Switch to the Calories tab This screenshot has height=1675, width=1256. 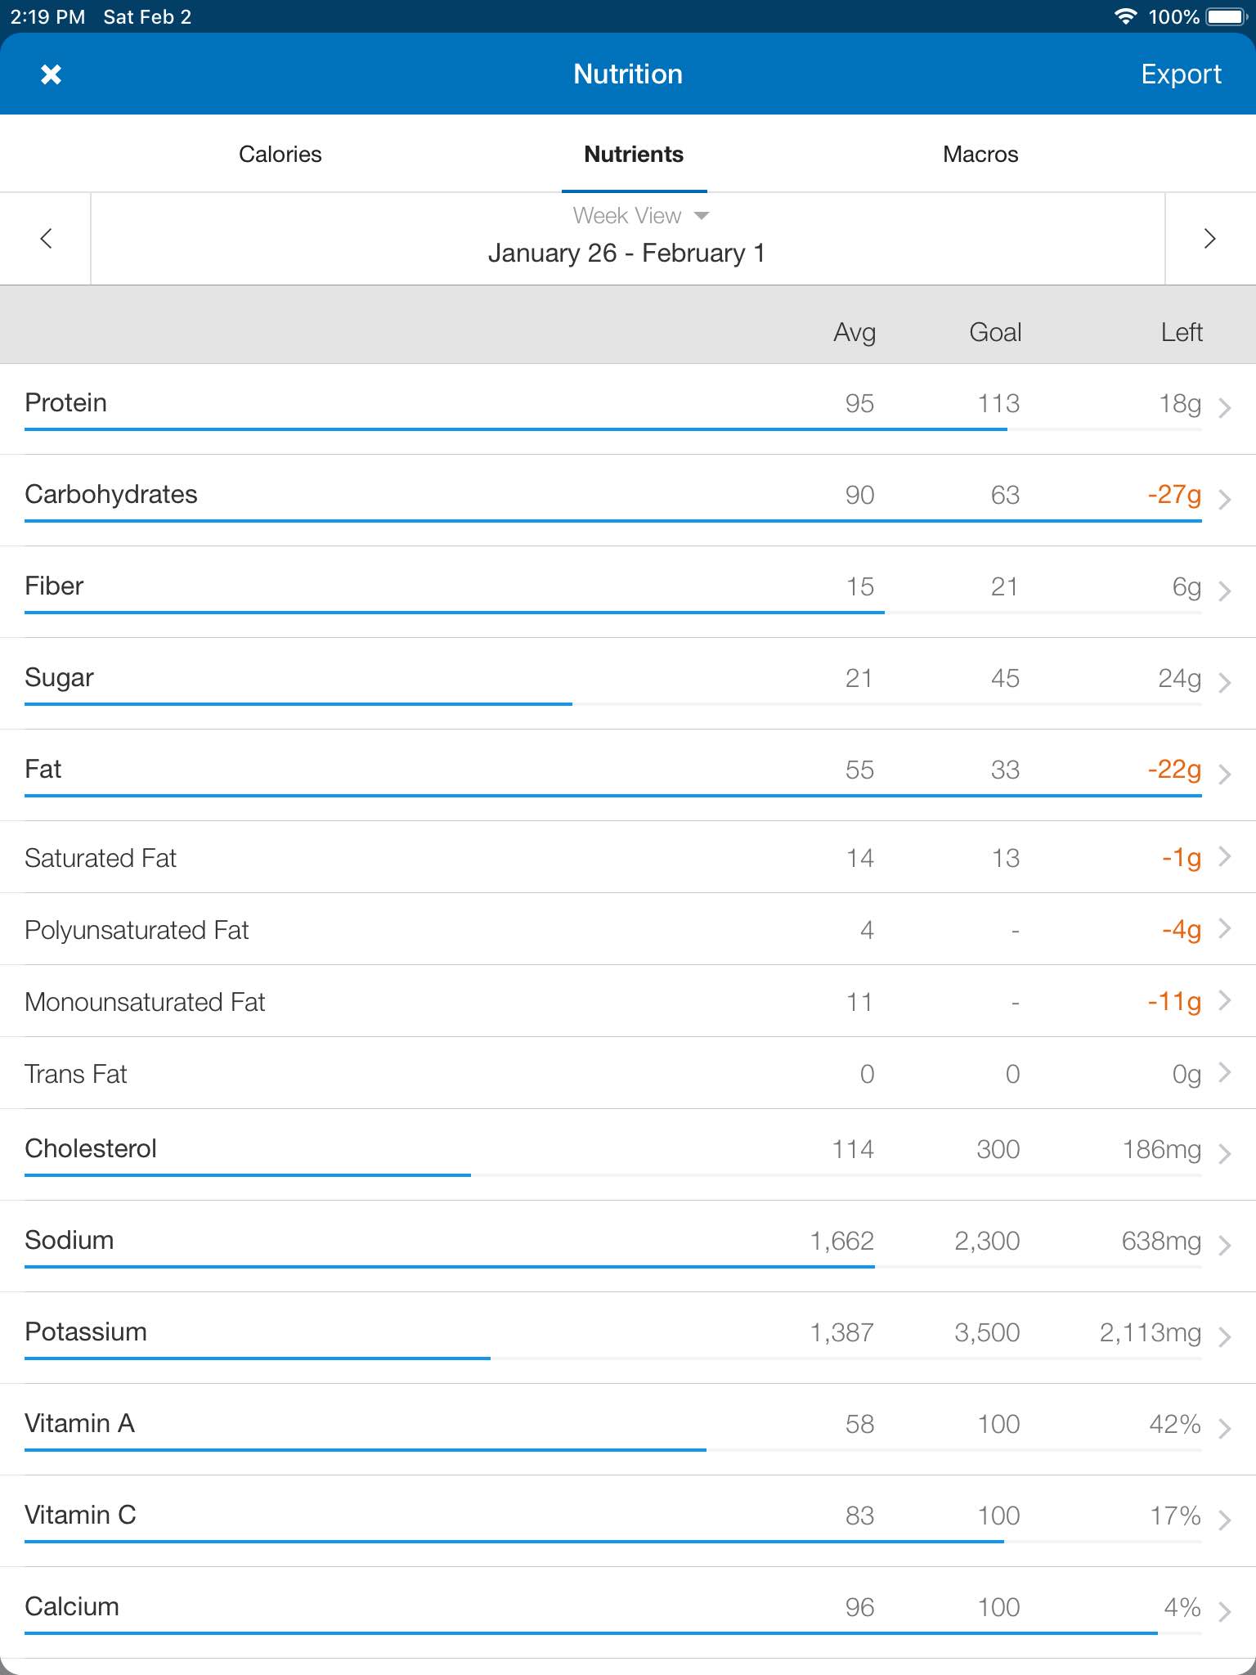[x=280, y=155]
